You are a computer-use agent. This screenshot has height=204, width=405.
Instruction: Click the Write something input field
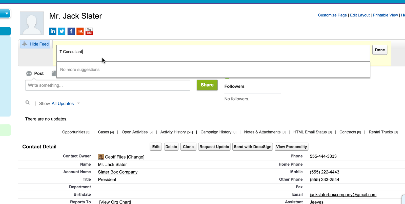108,85
